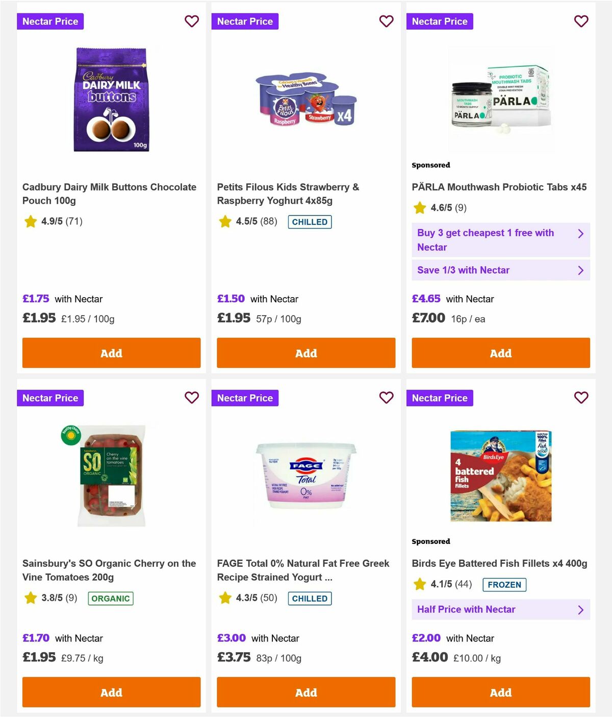
Task: Click the Nectar Price badge above Cadbury buttons
Action: coord(50,21)
